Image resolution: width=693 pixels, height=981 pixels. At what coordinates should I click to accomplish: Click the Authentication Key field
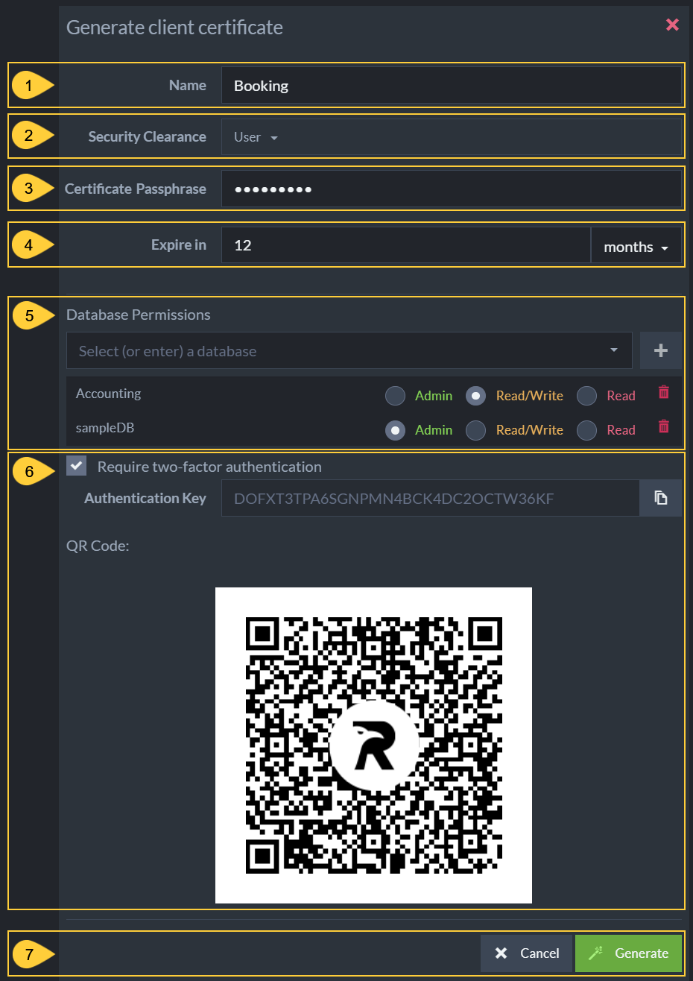coord(430,498)
